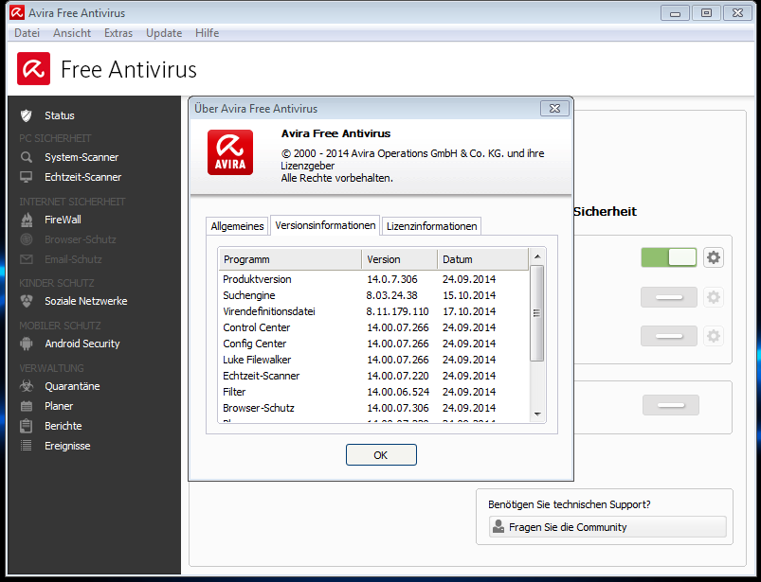Select the Versionsinformationen tab
This screenshot has height=582, width=761.
click(x=325, y=225)
